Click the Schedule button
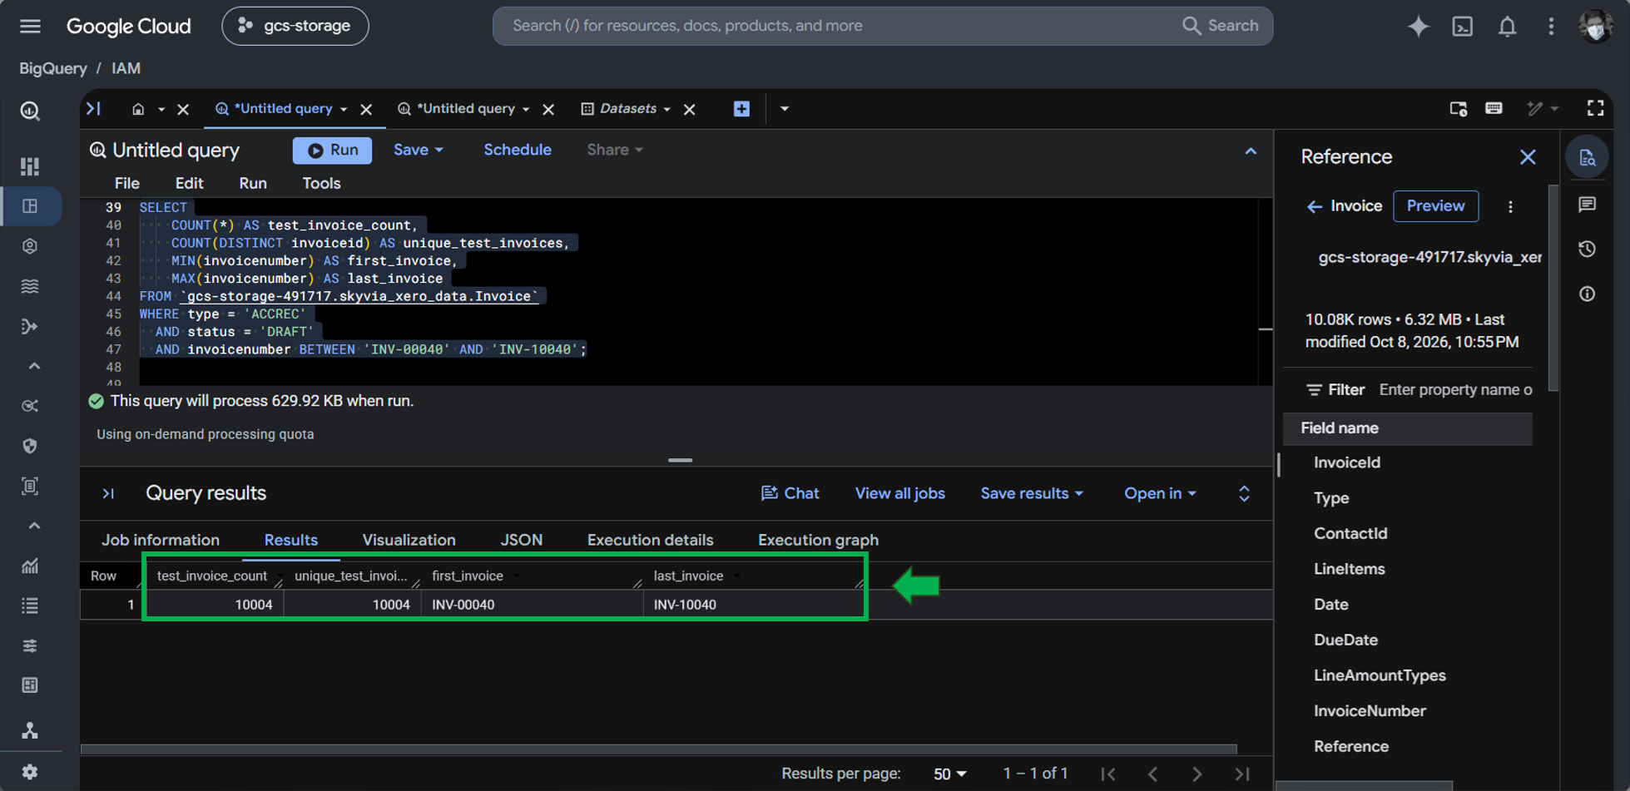Viewport: 1630px width, 791px height. (518, 150)
